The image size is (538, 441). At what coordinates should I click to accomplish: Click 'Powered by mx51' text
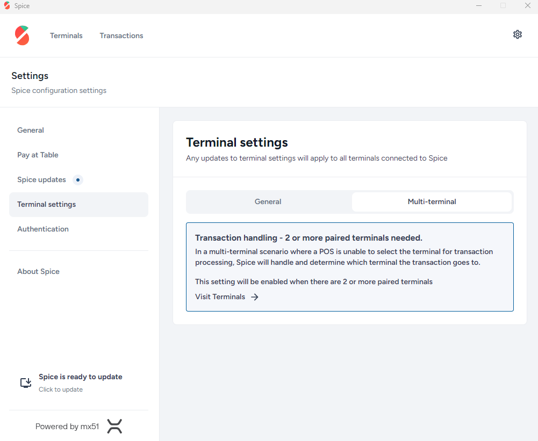67,426
